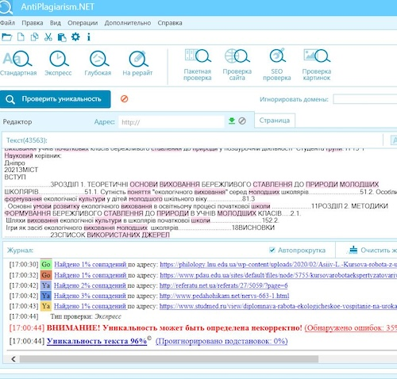This screenshot has width=397, height=379.
Task: Cancel page loading gray icon
Action: tap(242, 121)
